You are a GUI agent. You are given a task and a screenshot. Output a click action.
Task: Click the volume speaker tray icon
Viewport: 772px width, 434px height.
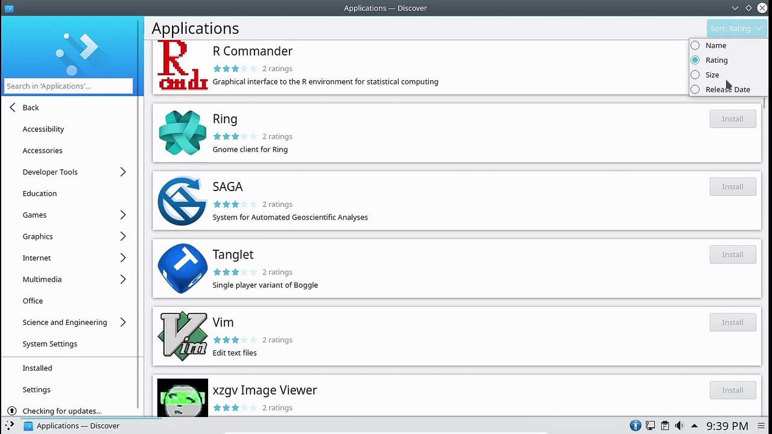click(679, 426)
